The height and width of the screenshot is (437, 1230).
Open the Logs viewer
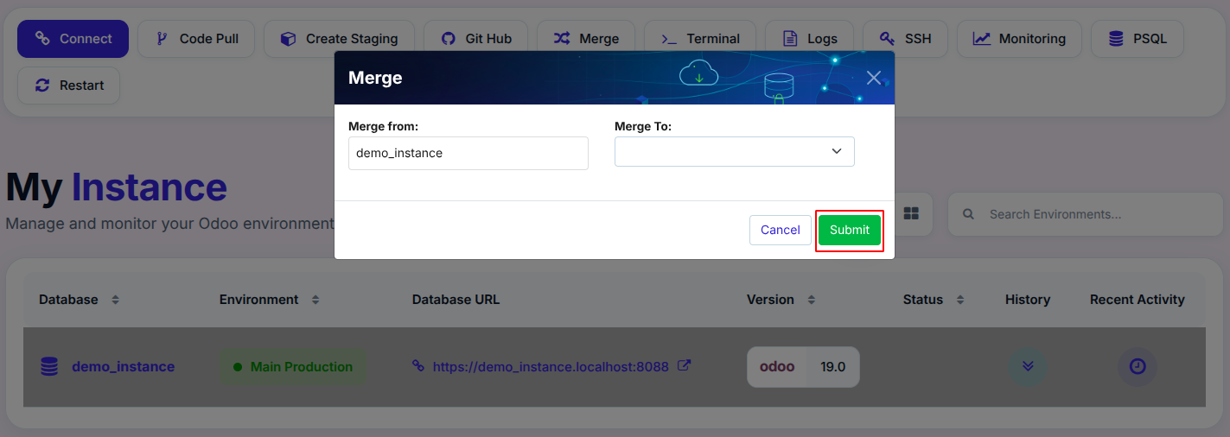coord(810,39)
